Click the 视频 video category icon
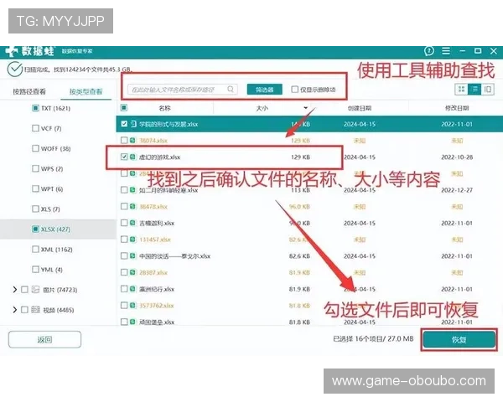 [35, 310]
